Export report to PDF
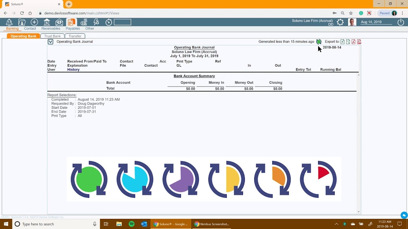This screenshot has width=408, height=229. [x=353, y=42]
